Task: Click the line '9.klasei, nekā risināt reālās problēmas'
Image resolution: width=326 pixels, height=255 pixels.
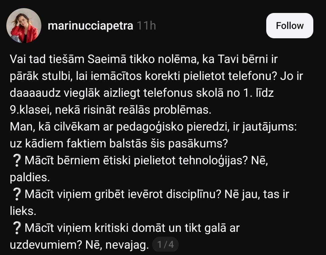Action: coord(110,110)
